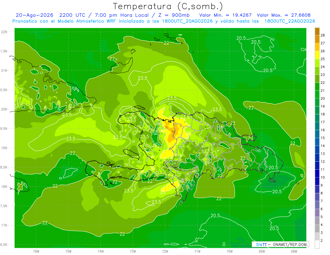The height and width of the screenshot is (255, 330).
Task: Click the "19N" latitude axis label
Action: click(x=4, y=148)
